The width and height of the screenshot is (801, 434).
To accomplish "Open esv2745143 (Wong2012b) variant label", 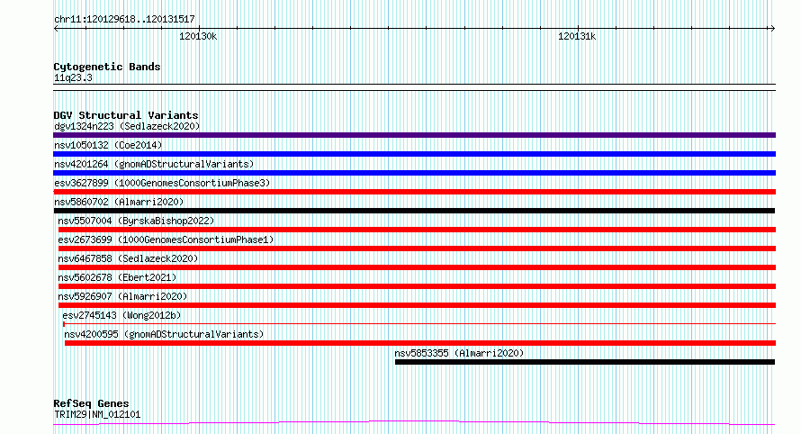I will [x=121, y=315].
